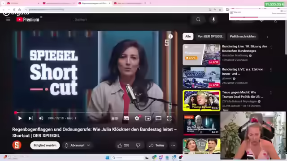Open Bundestag Live 18. Sitzung thumbnail
Image resolution: width=287 pixels, height=161 pixels.
click(x=201, y=55)
